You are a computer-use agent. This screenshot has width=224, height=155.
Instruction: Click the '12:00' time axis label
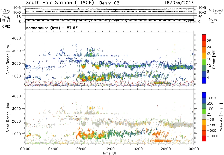pyautogui.click(x=109, y=149)
